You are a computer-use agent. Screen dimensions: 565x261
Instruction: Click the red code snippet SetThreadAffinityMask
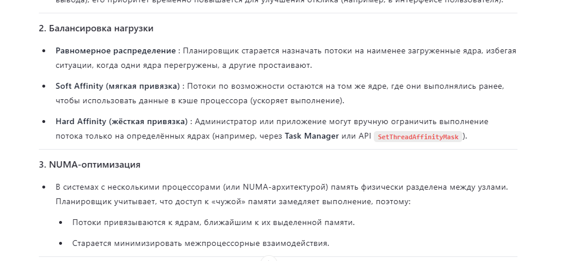(418, 137)
